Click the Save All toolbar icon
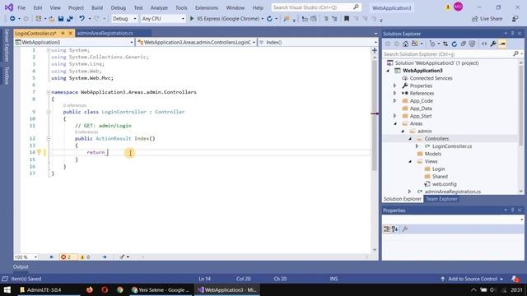This screenshot has width=527, height=296. (x=69, y=19)
